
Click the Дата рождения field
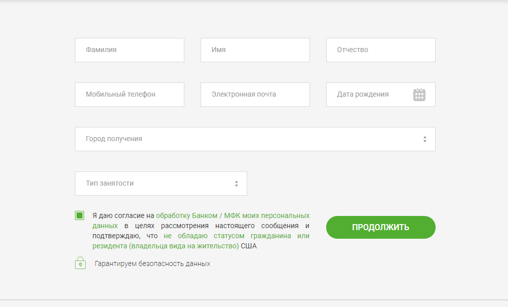[381, 95]
